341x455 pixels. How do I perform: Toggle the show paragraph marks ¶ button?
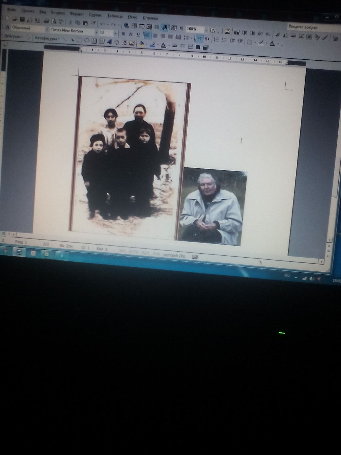click(x=181, y=28)
